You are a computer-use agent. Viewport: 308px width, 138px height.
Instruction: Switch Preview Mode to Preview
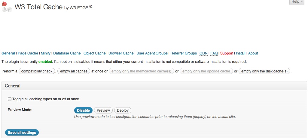point(103,110)
